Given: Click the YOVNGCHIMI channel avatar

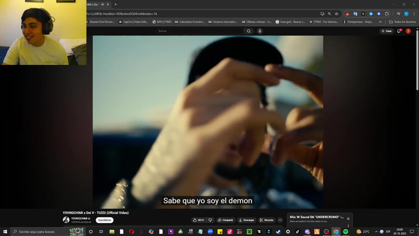Looking at the screenshot, I should click(66, 220).
